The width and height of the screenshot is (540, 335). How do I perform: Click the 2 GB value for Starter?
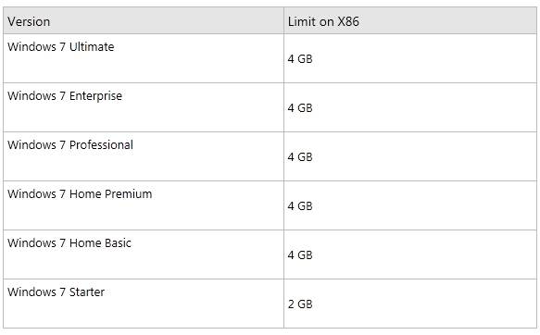300,304
